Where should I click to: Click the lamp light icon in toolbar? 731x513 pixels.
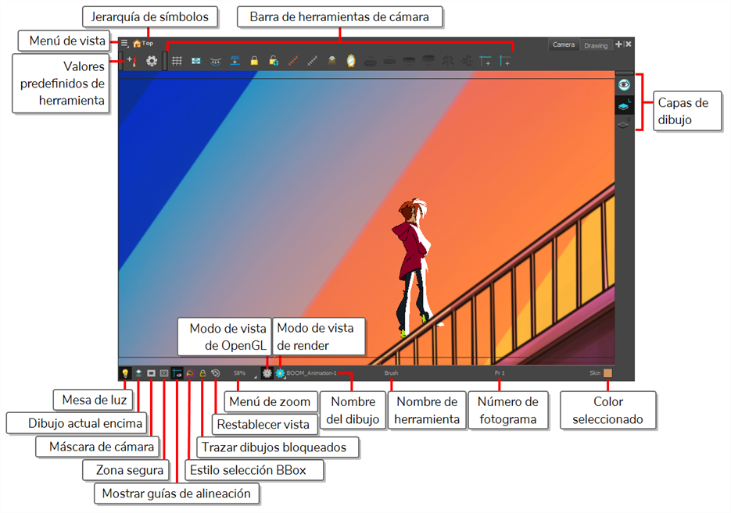click(x=332, y=61)
